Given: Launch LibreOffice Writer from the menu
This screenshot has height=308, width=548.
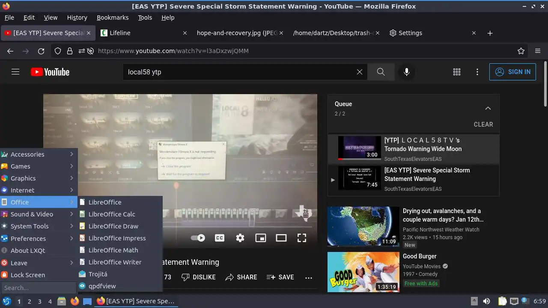Looking at the screenshot, I should 120,262.
